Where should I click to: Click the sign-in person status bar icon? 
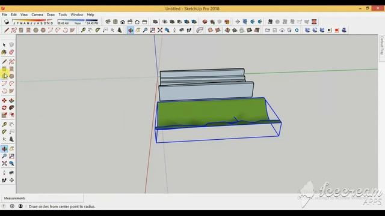click(x=20, y=206)
